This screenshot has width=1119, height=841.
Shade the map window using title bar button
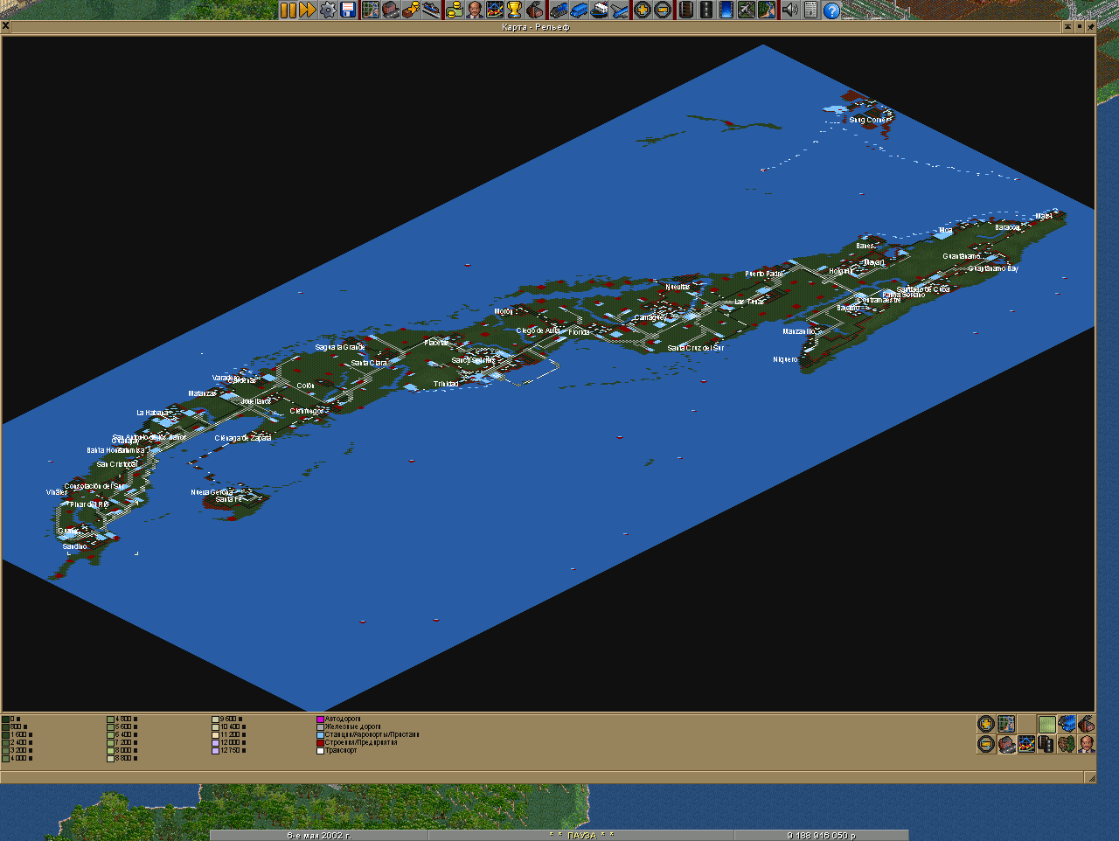[x=1067, y=27]
